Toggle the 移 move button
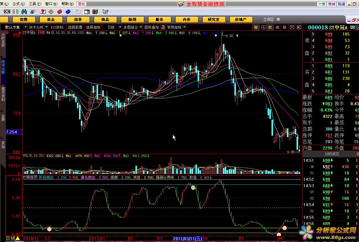The height and width of the screenshot is (242, 359). pos(284,27)
